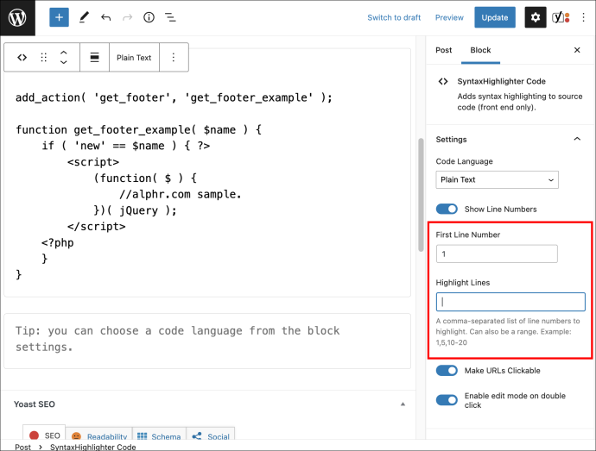The height and width of the screenshot is (451, 596).
Task: Click the red SEO status icon
Action: [35, 435]
